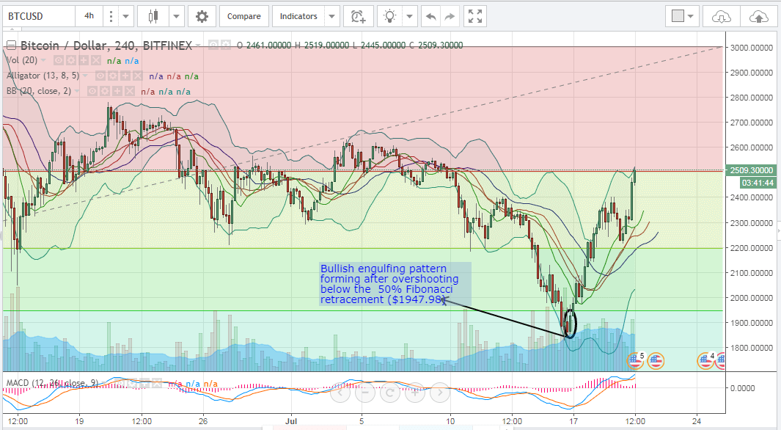This screenshot has height=430, width=781.
Task: Click the 0.0000 MACD axis label
Action: (743, 388)
